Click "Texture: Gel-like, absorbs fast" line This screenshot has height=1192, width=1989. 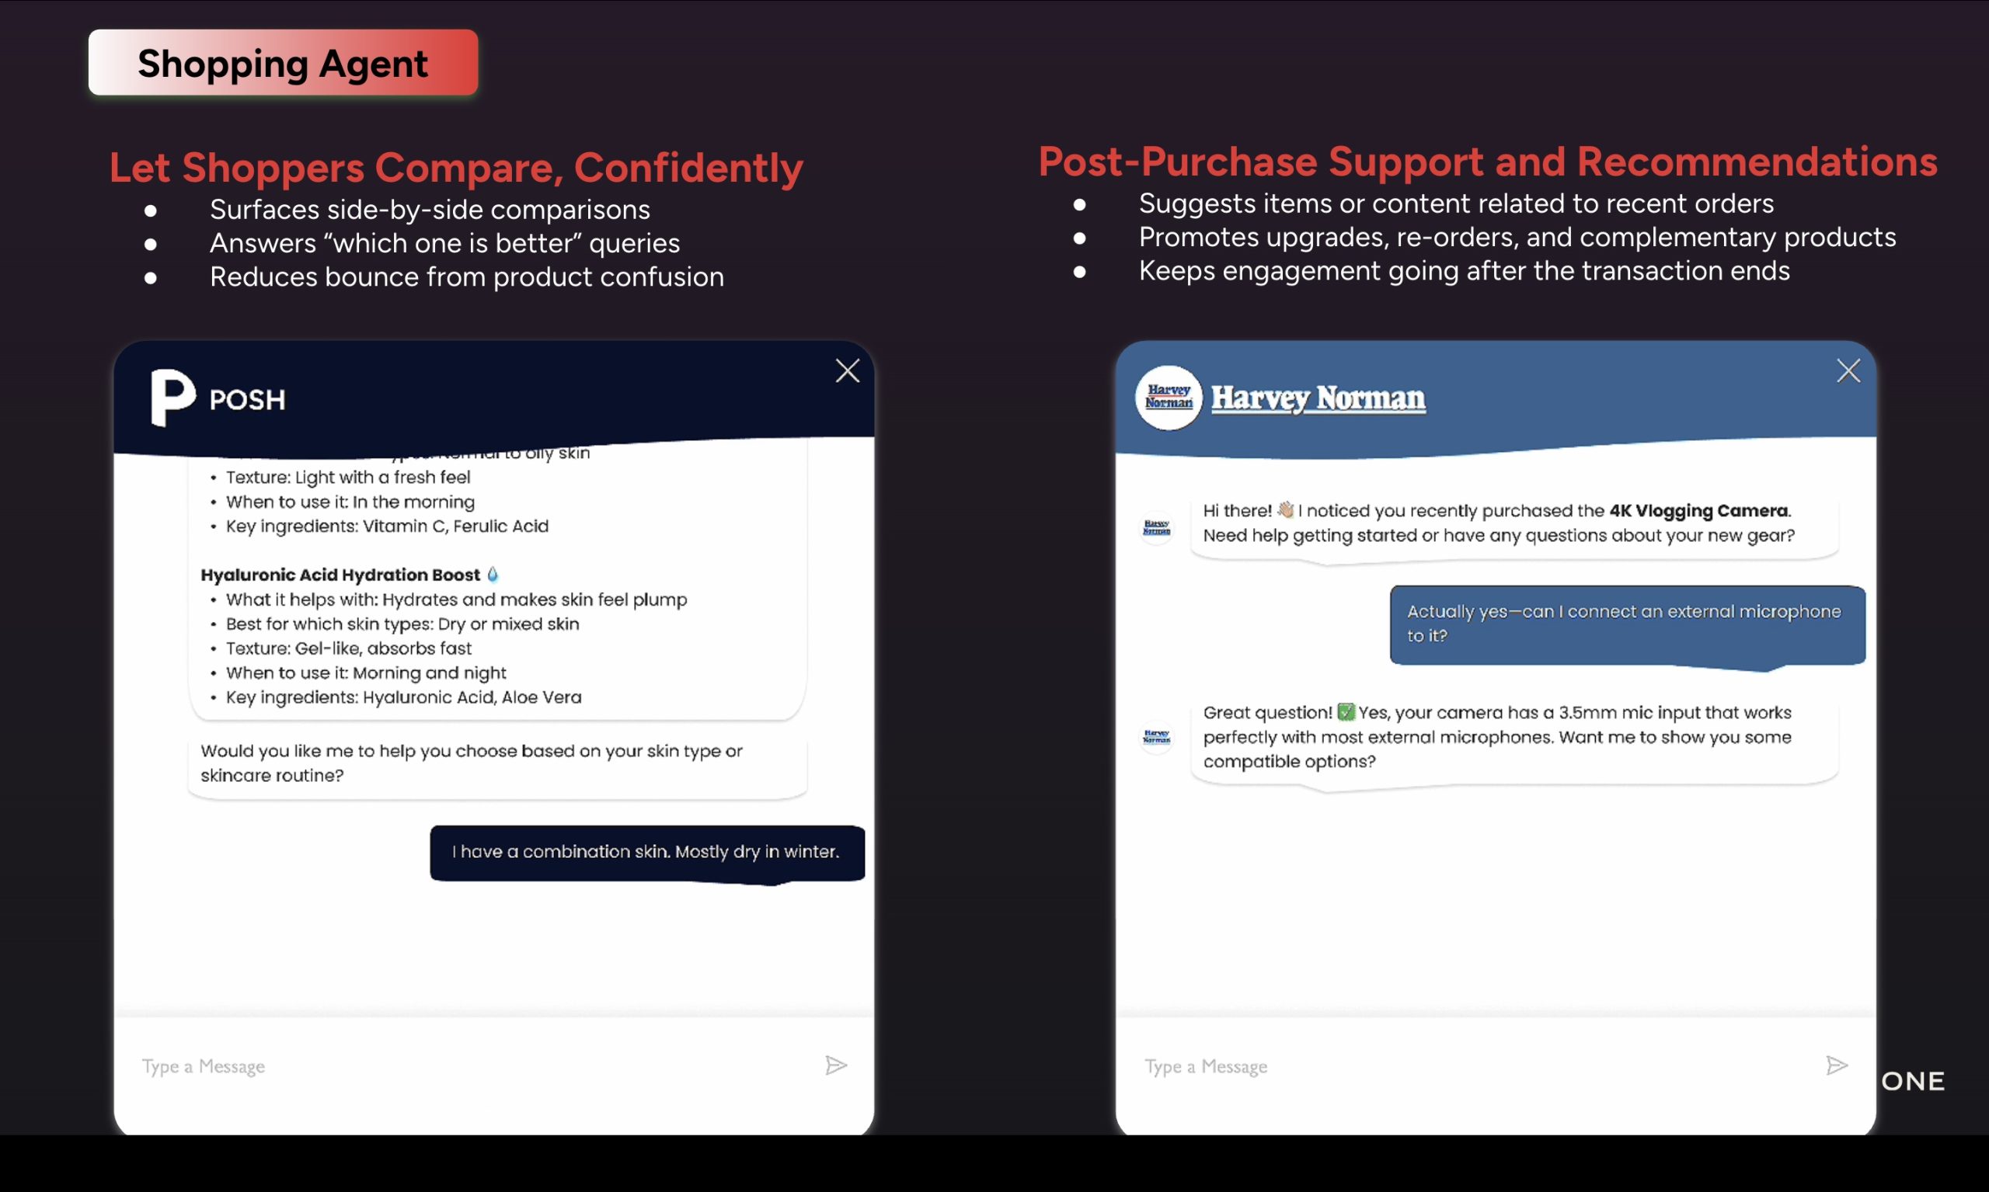pyautogui.click(x=349, y=648)
